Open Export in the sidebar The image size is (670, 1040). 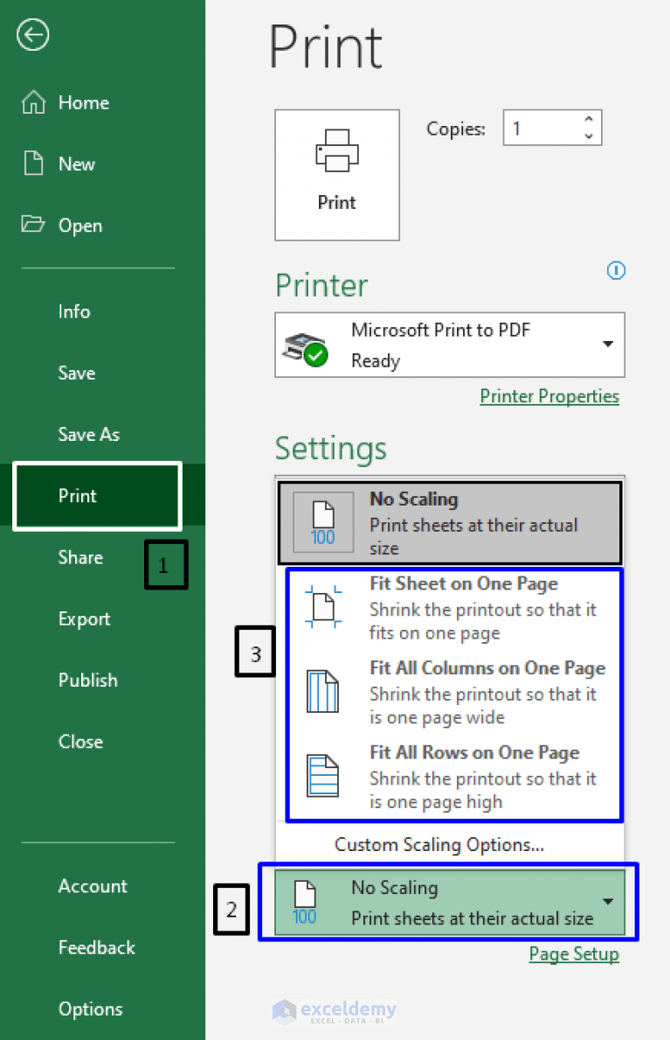(x=84, y=618)
